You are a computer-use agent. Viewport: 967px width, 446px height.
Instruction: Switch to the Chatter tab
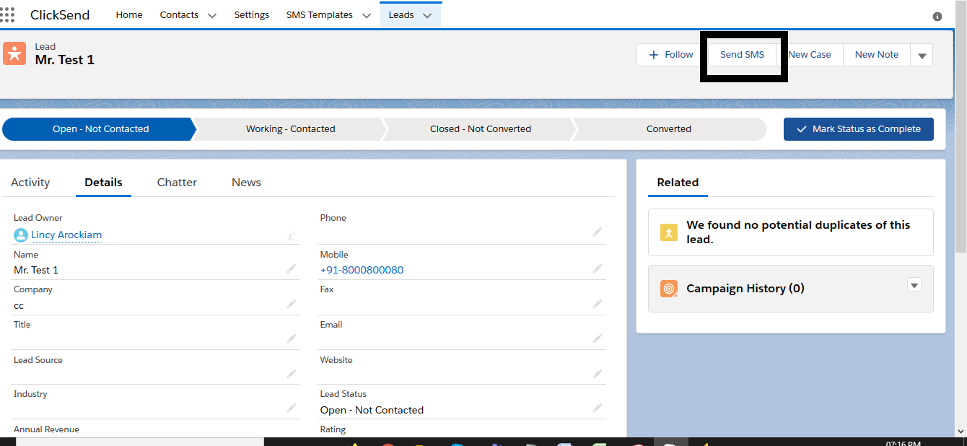[x=177, y=183]
